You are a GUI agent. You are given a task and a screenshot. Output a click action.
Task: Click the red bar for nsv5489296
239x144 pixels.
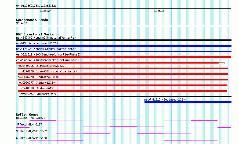pos(123,68)
